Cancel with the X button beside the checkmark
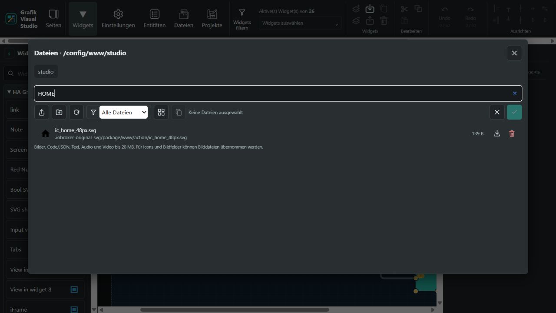This screenshot has height=313, width=556. click(x=497, y=112)
